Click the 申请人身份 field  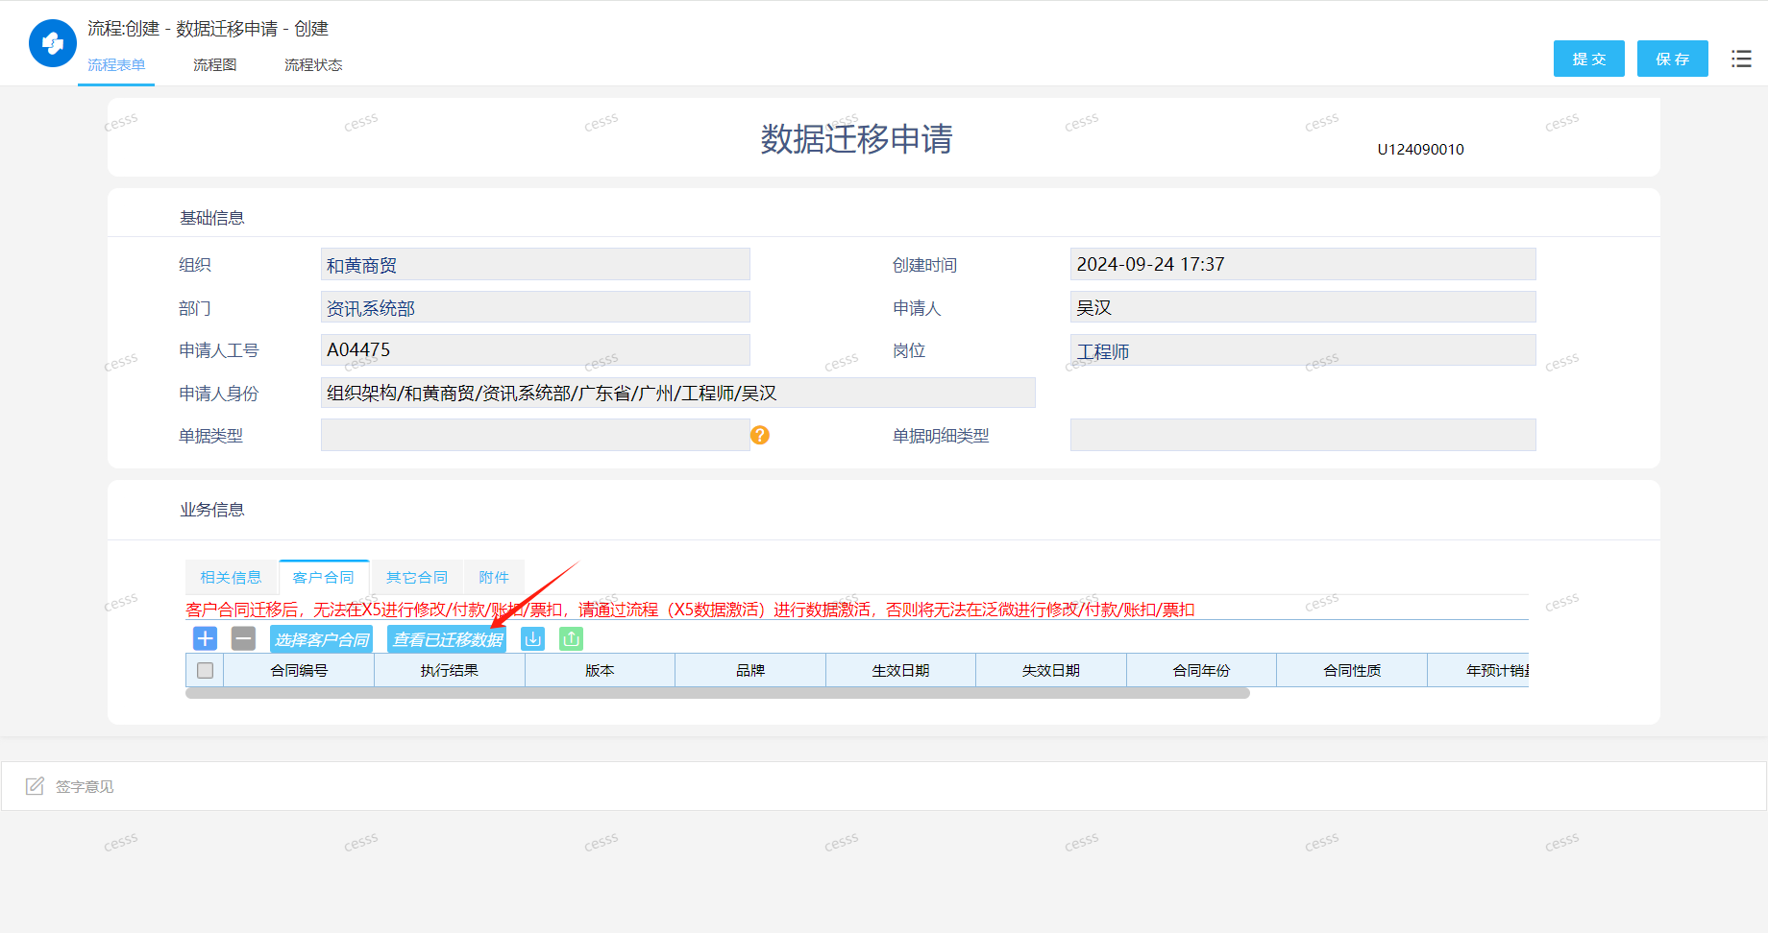coord(678,393)
